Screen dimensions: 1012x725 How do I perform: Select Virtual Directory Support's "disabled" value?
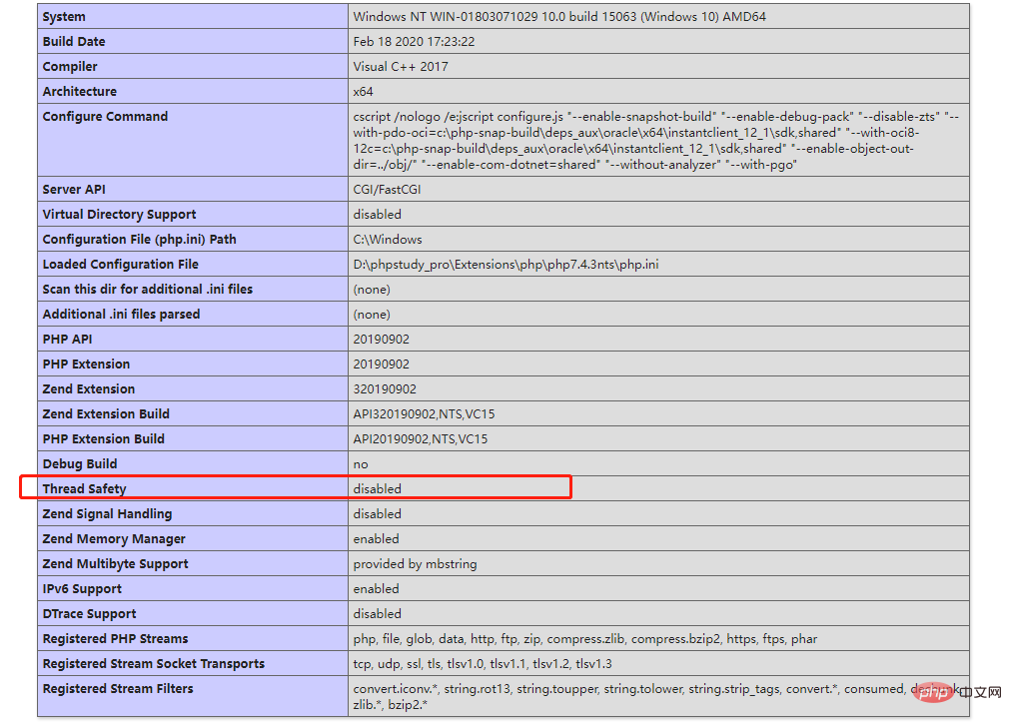[377, 215]
